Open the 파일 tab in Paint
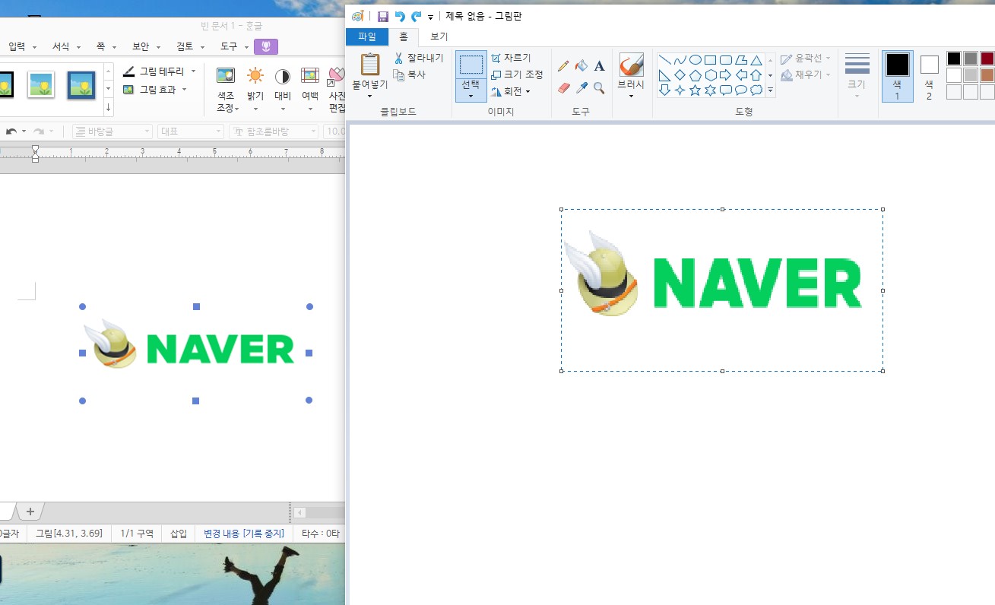 pos(367,36)
